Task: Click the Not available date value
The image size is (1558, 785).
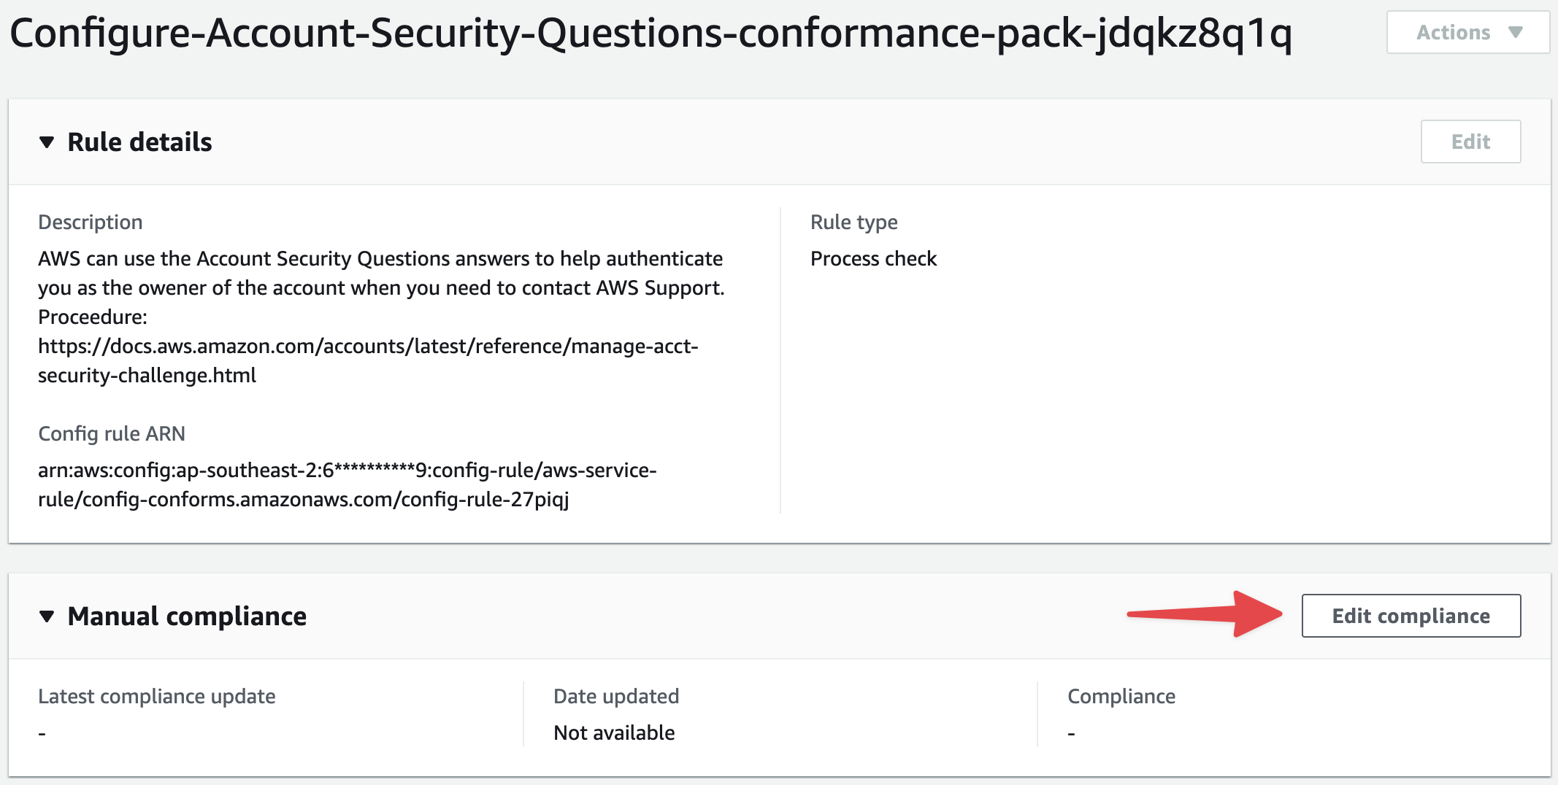Action: (x=614, y=733)
